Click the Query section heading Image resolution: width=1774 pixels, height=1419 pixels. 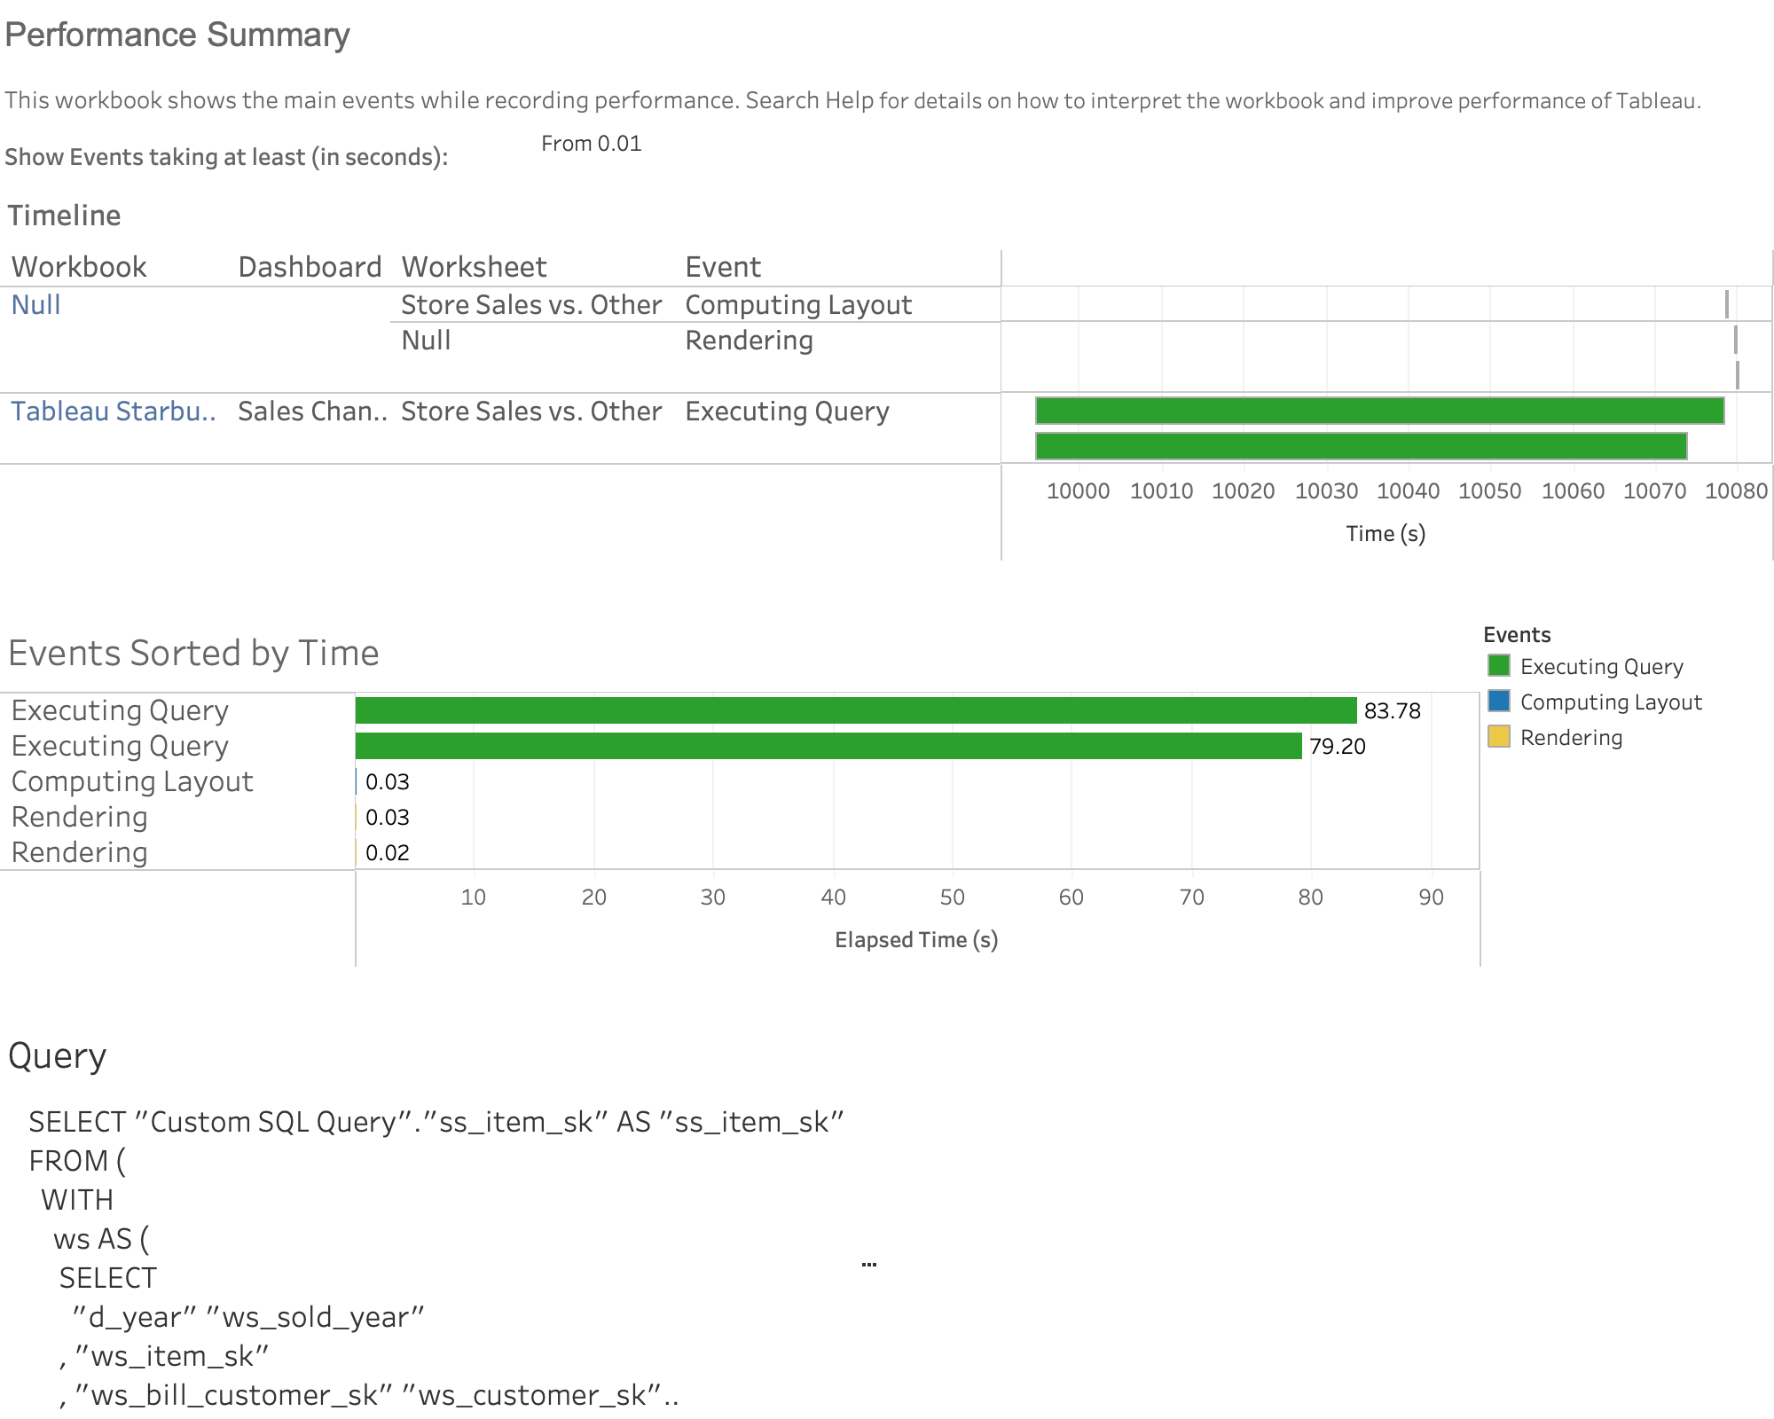point(57,1056)
